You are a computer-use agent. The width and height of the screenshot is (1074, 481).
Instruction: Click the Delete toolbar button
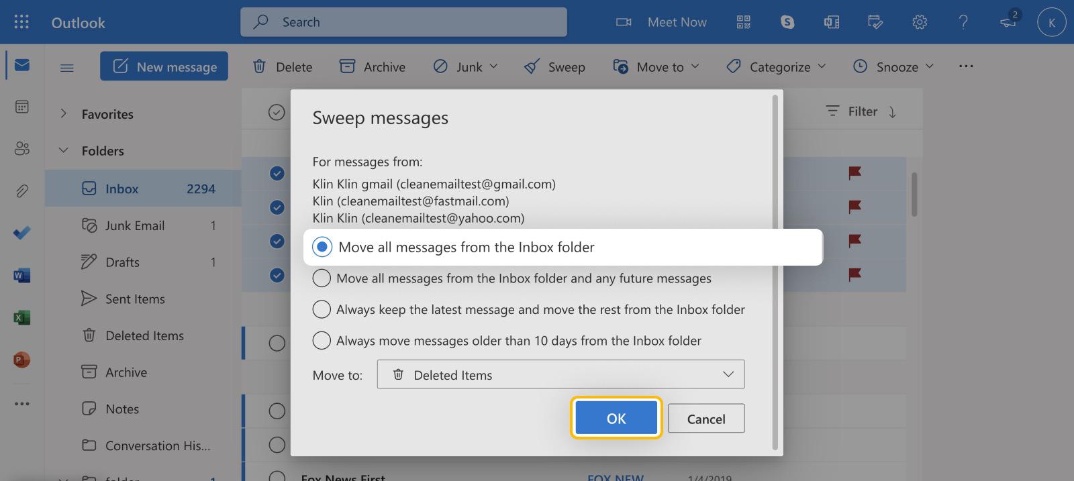tap(282, 66)
